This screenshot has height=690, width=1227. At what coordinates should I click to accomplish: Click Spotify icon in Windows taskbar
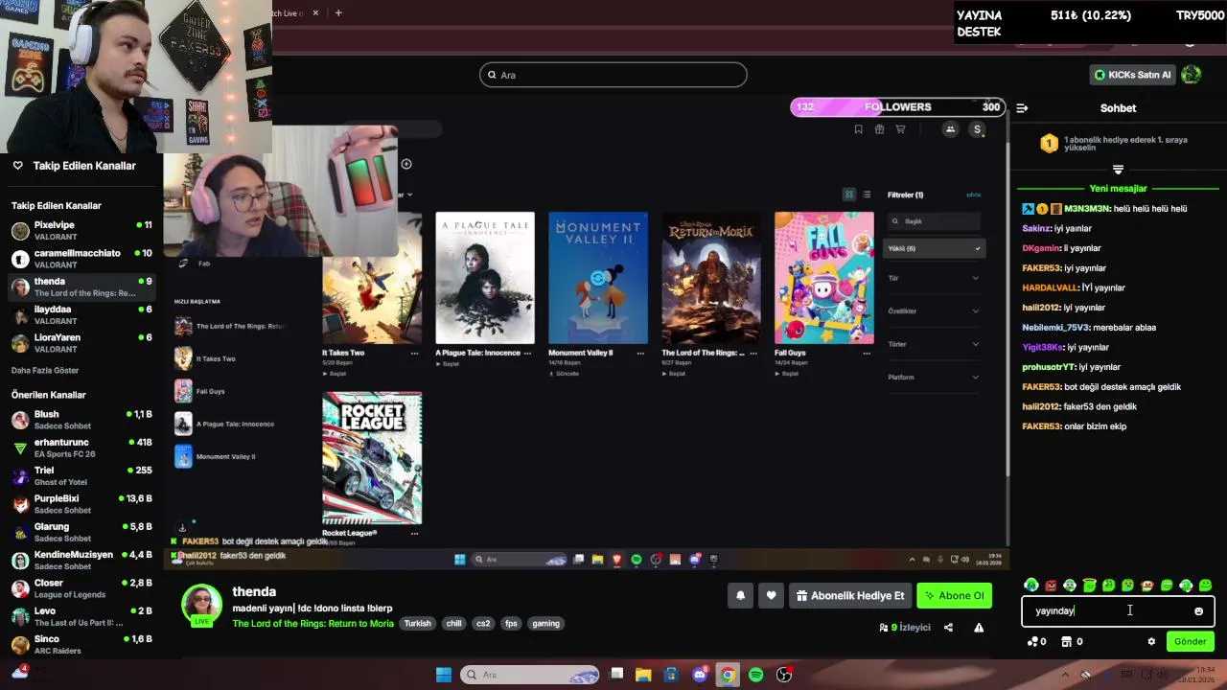pos(755,675)
